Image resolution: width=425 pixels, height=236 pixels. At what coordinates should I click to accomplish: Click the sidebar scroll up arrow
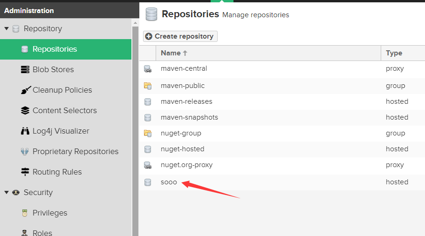tap(136, 22)
